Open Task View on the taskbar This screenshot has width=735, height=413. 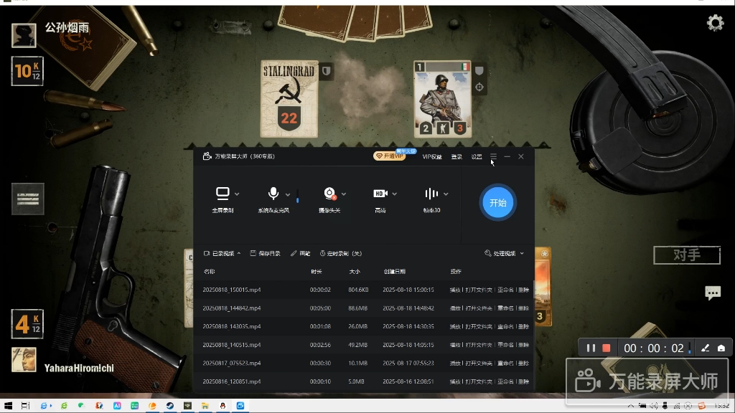pos(25,406)
